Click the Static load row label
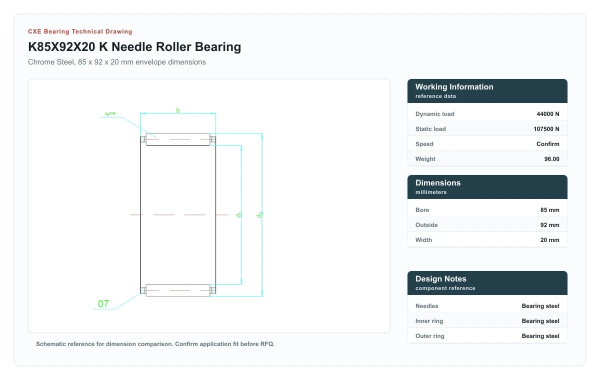 [430, 129]
